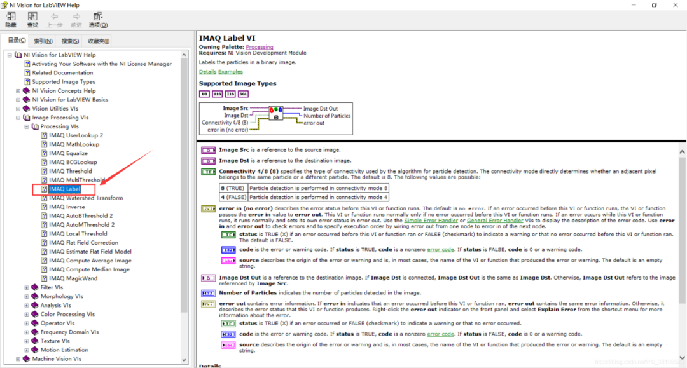This screenshot has width=687, height=368.
Task: Click the help page icon beside IMAQ Threshold
Action: (x=45, y=171)
